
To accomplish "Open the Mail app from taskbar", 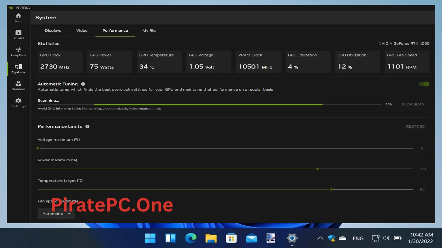I will tap(251, 238).
